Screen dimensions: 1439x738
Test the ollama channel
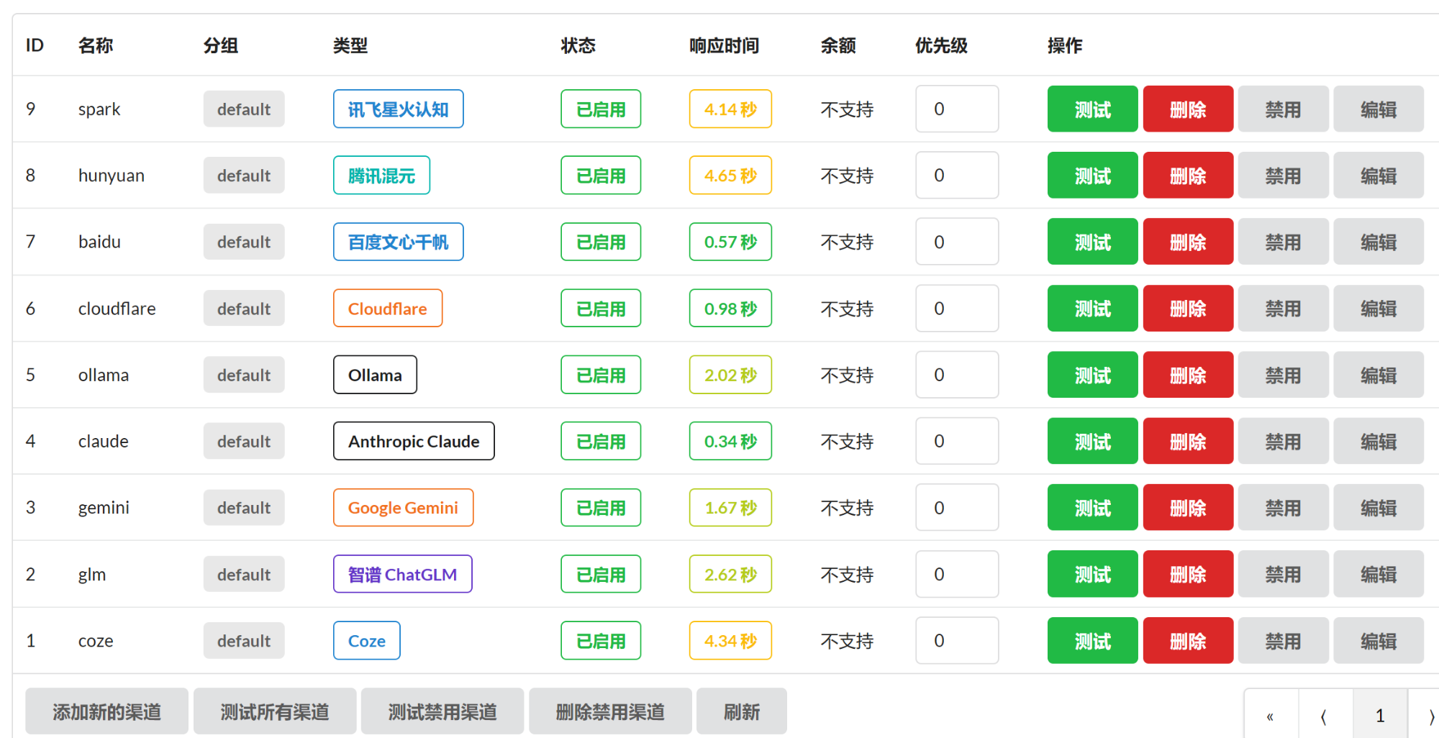point(1092,375)
